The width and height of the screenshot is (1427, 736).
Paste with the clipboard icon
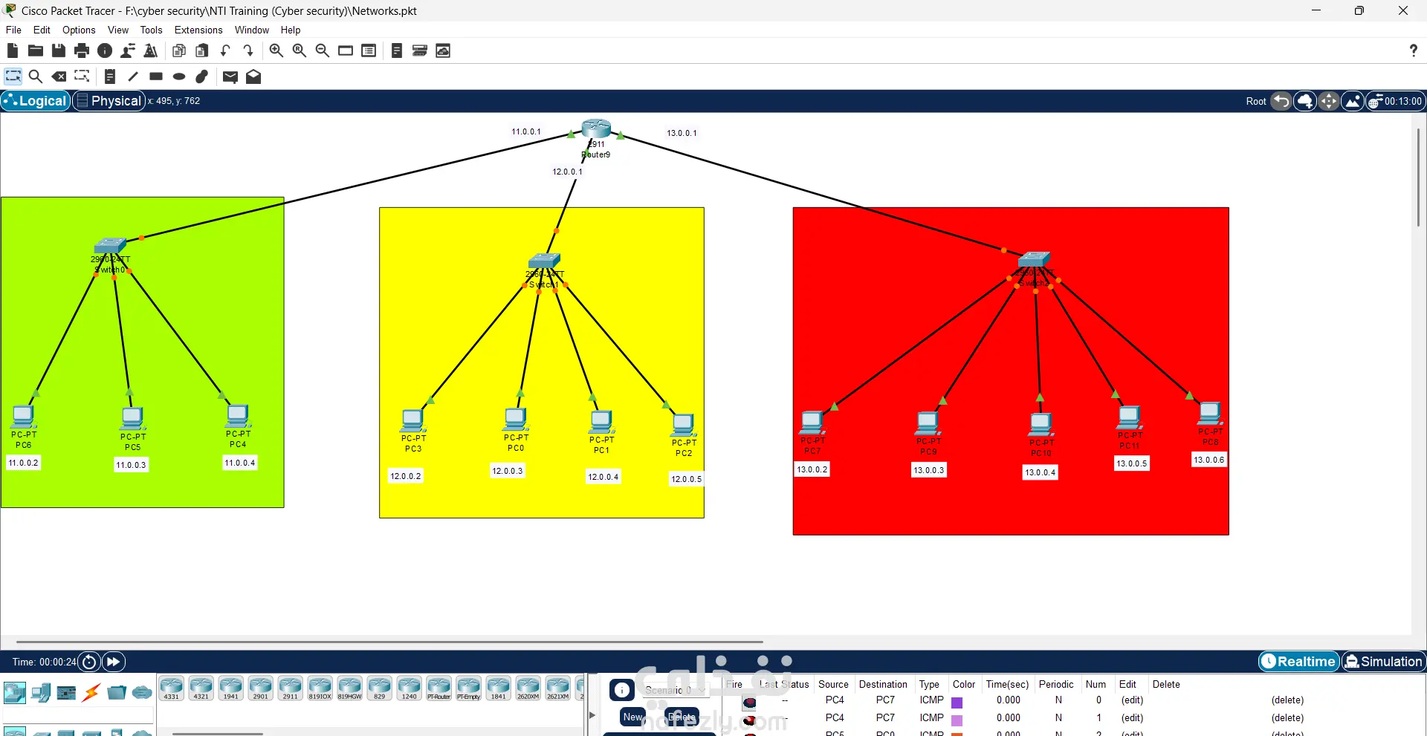click(202, 51)
